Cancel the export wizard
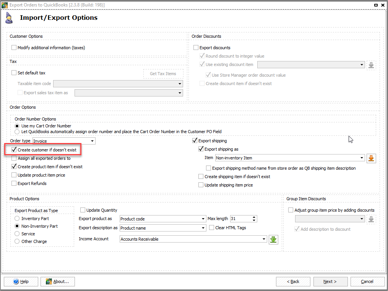 click(367, 281)
